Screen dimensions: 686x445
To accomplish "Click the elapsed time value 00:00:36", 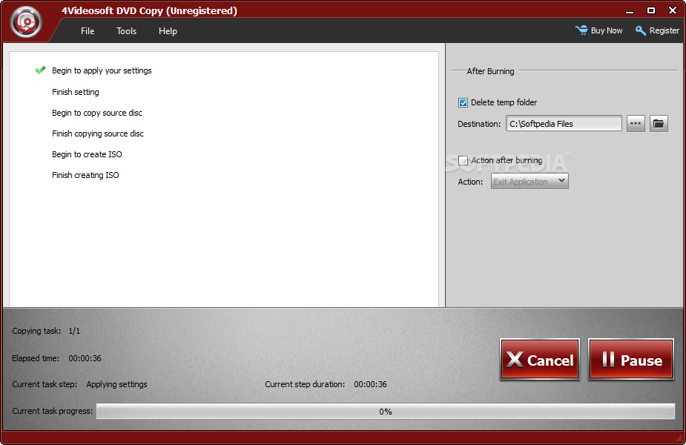I will (85, 358).
